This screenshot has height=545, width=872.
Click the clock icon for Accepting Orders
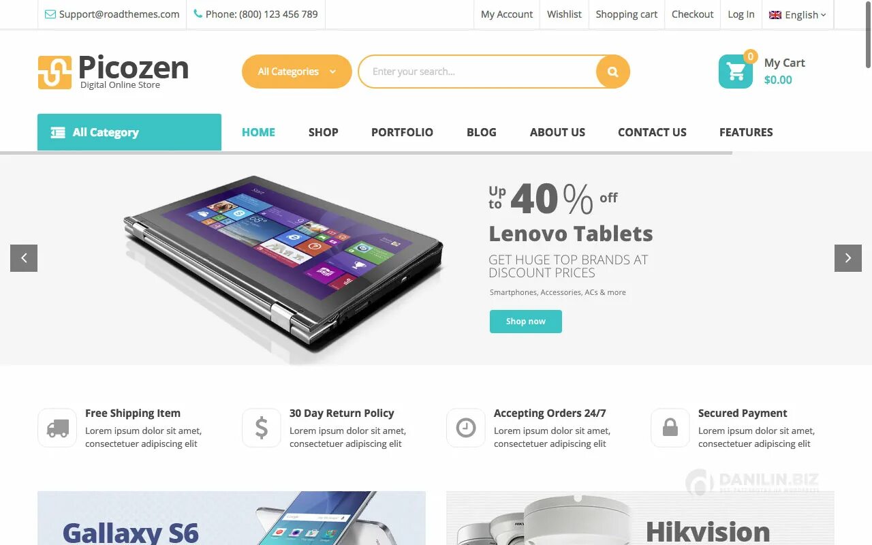point(466,428)
